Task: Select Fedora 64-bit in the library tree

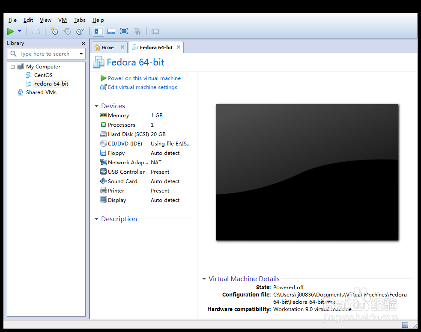Action: coord(51,84)
